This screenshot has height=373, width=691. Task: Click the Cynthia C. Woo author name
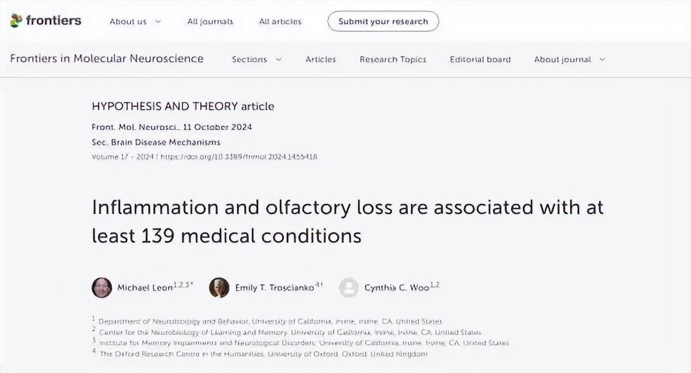click(396, 288)
